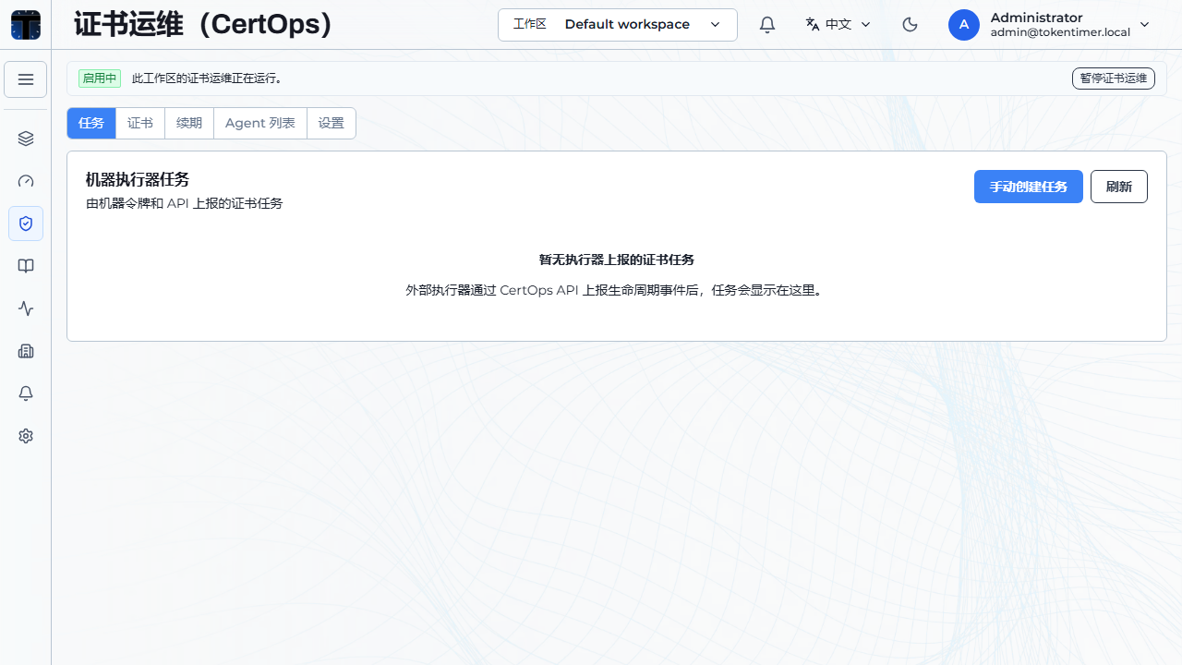Expand the Default workspace selector
Image resolution: width=1182 pixels, height=665 pixels.
click(x=618, y=25)
